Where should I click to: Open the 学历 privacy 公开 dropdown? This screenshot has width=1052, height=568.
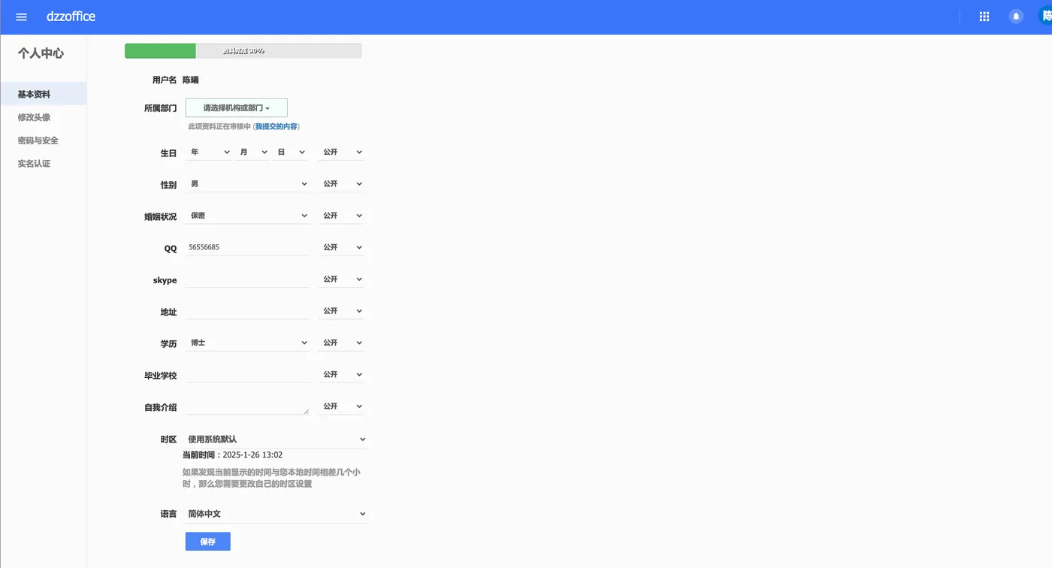click(342, 343)
